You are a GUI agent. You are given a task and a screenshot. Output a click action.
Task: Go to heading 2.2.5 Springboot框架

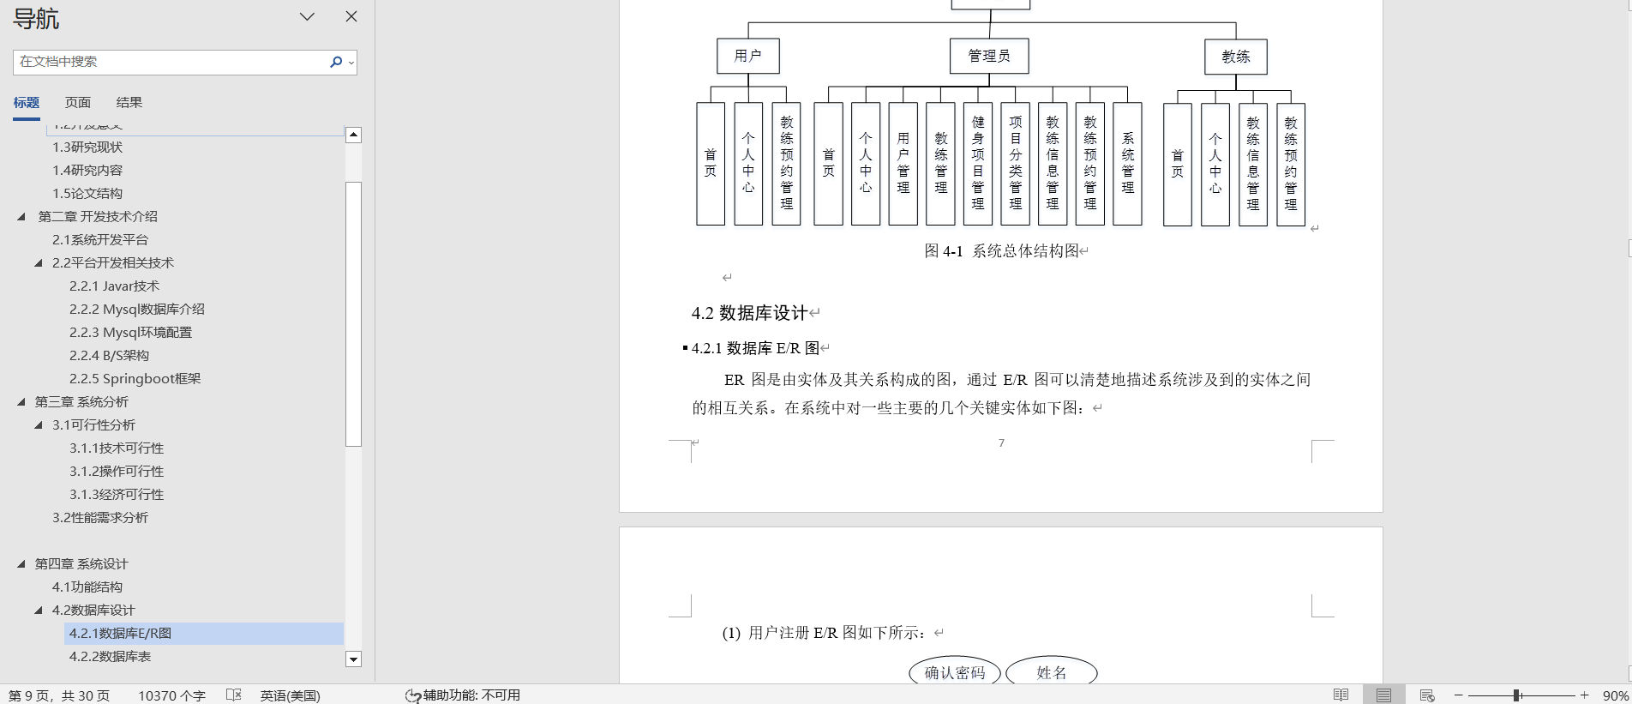click(135, 379)
